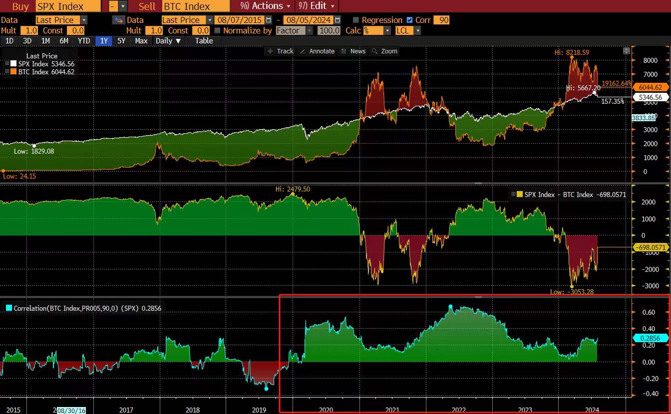Enable the Regression checkbox

356,20
